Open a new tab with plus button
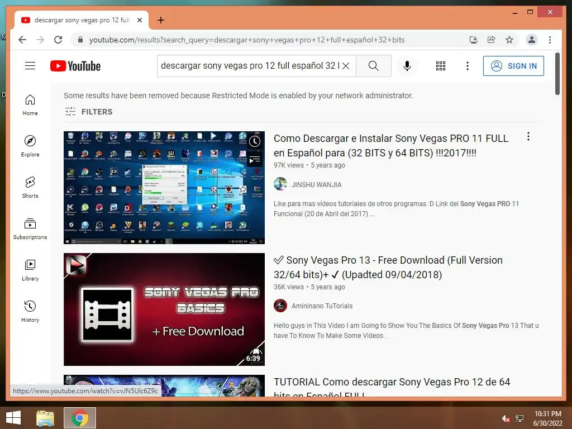The image size is (572, 429). tap(160, 20)
